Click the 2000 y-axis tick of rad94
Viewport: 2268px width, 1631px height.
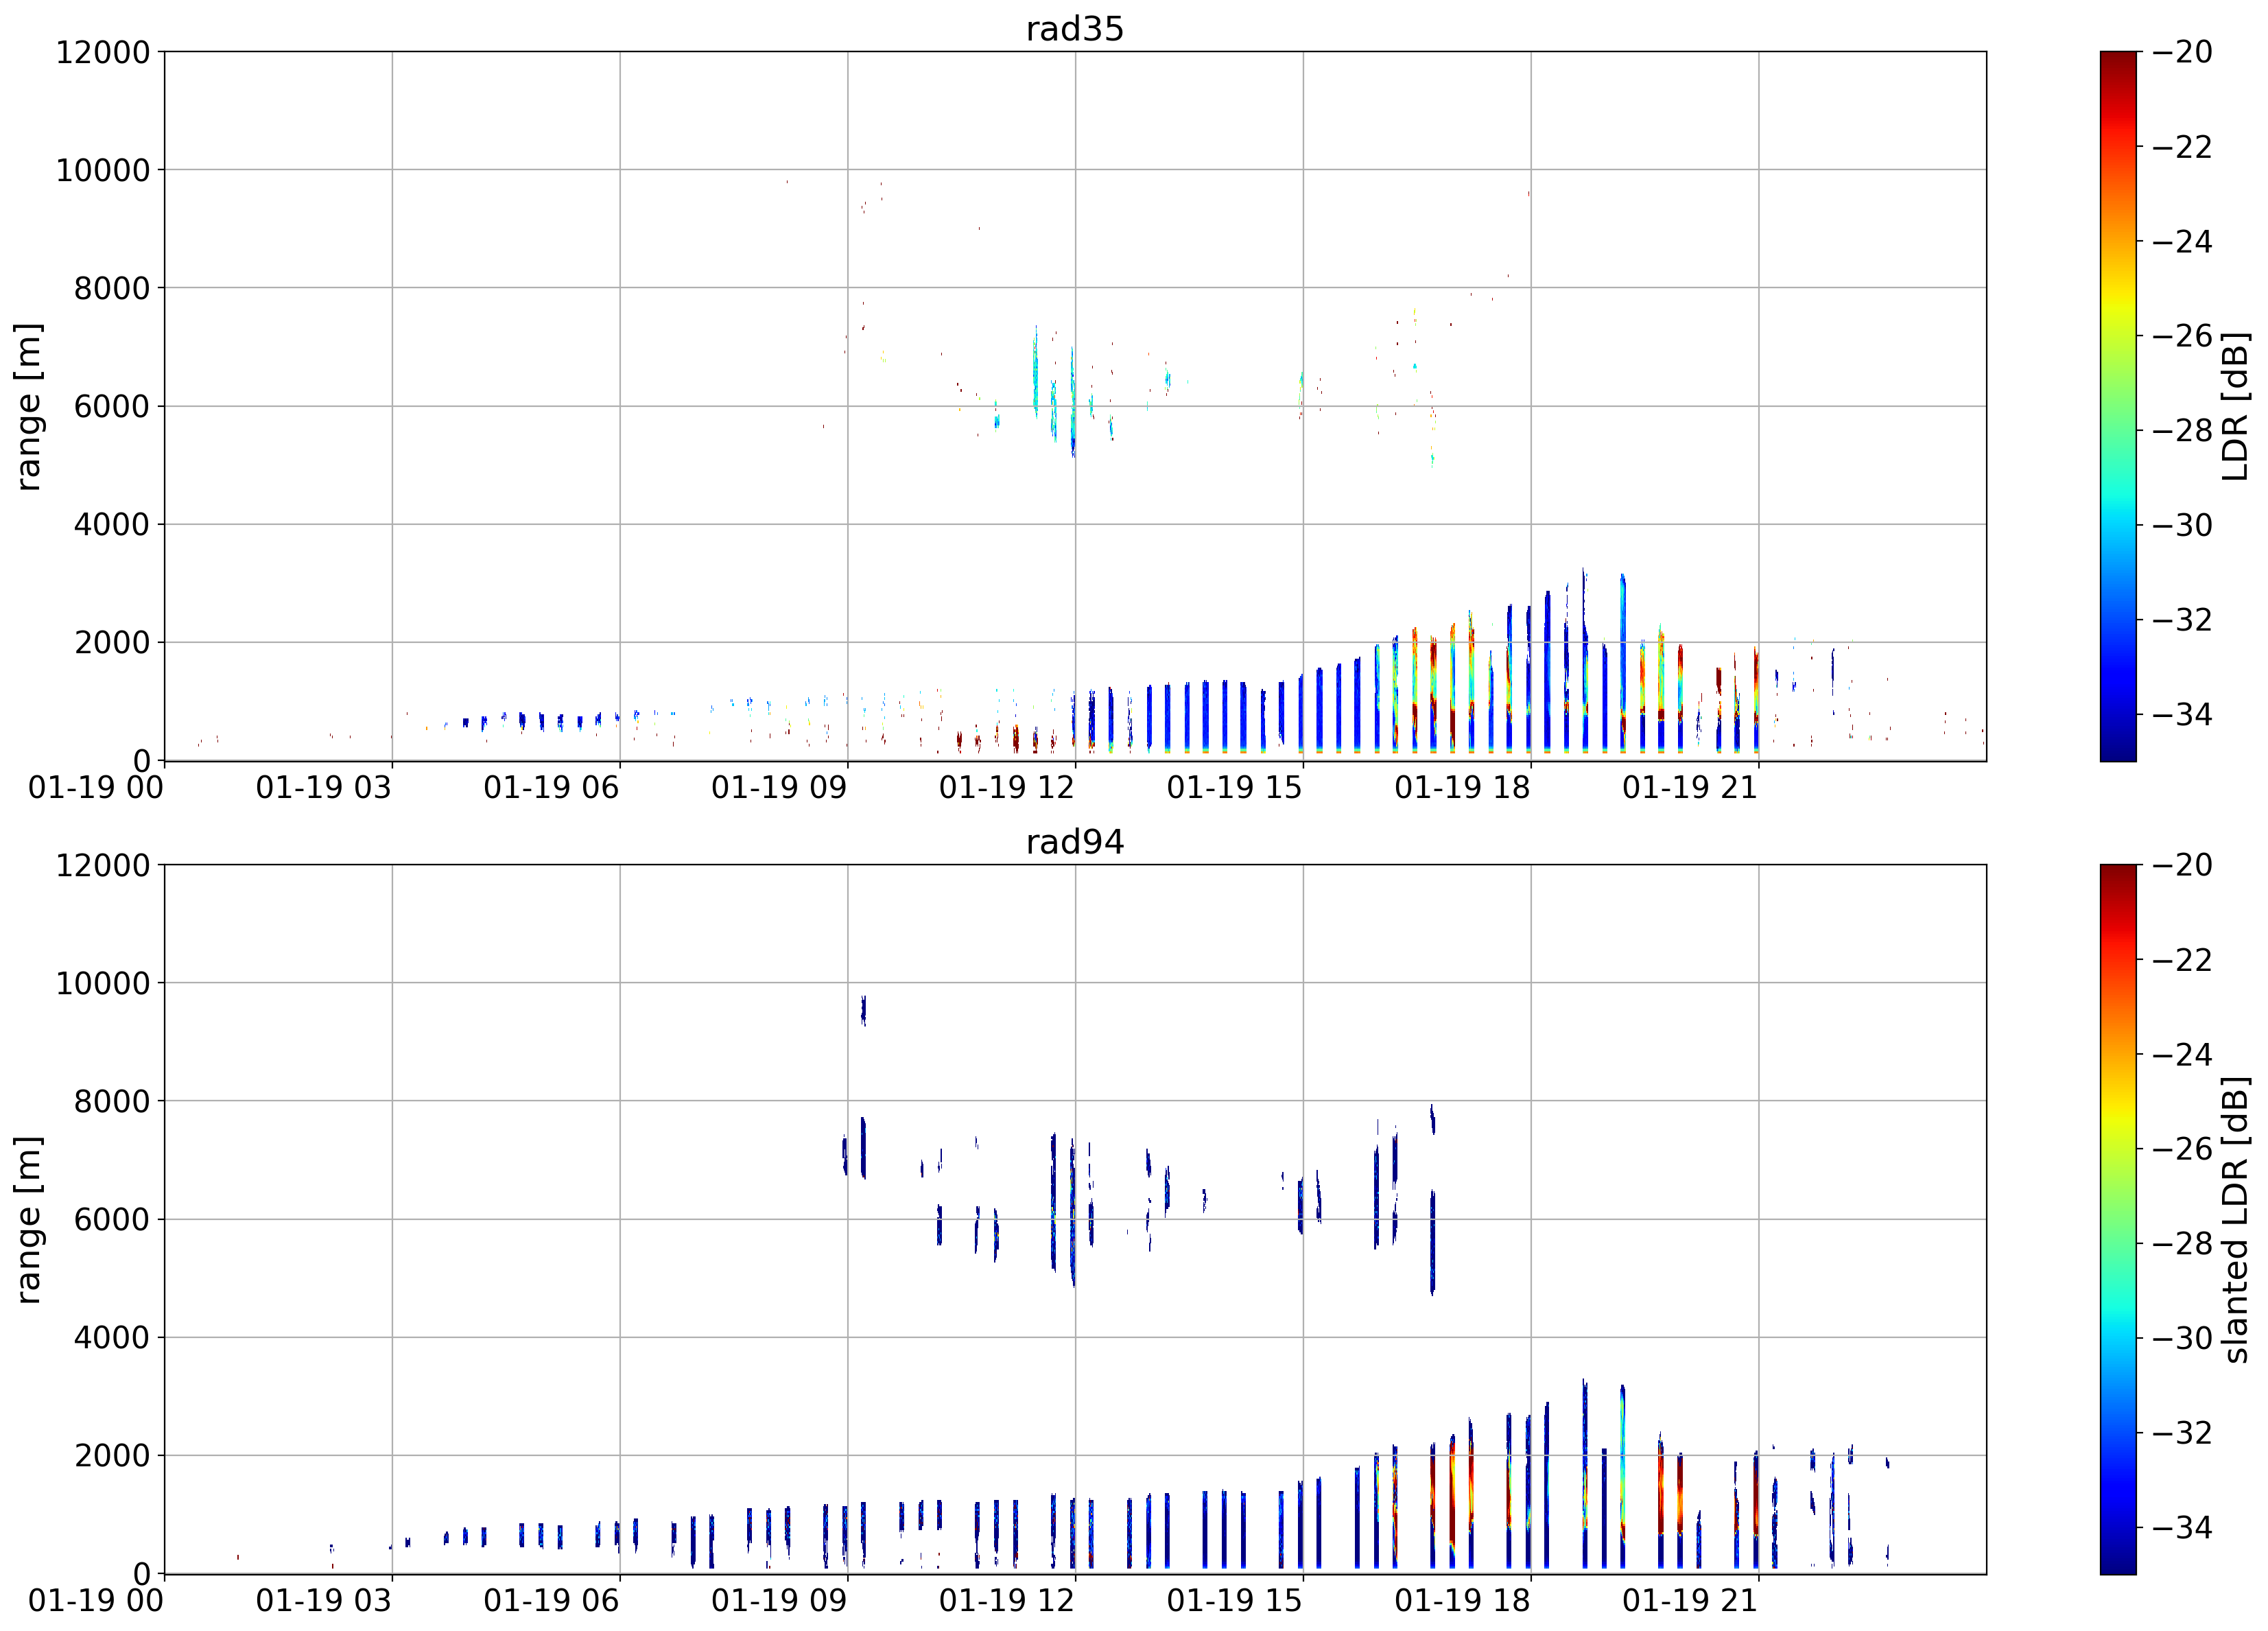[111, 1456]
